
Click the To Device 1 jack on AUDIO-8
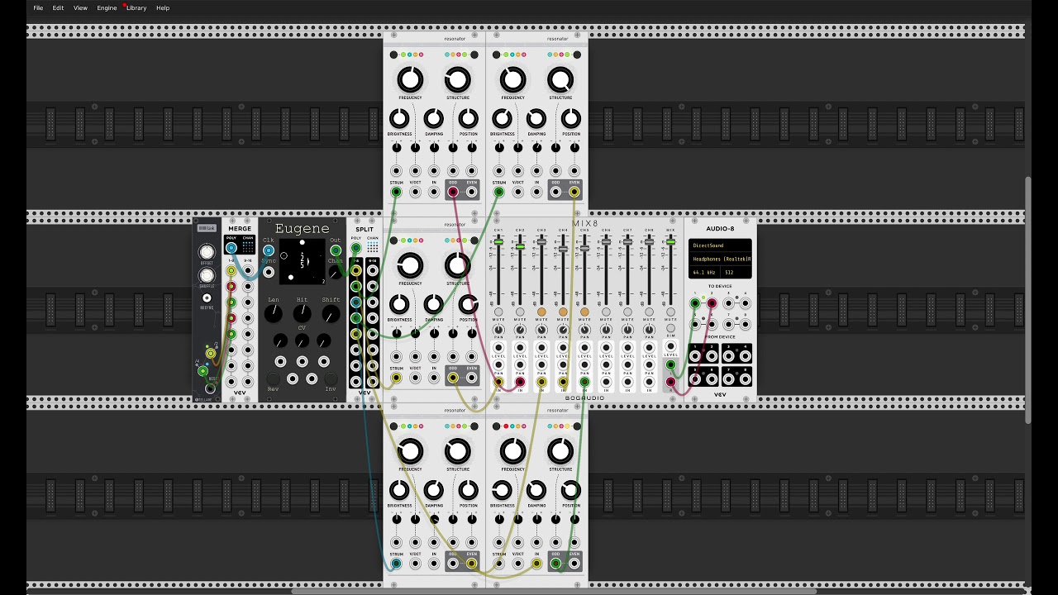695,304
